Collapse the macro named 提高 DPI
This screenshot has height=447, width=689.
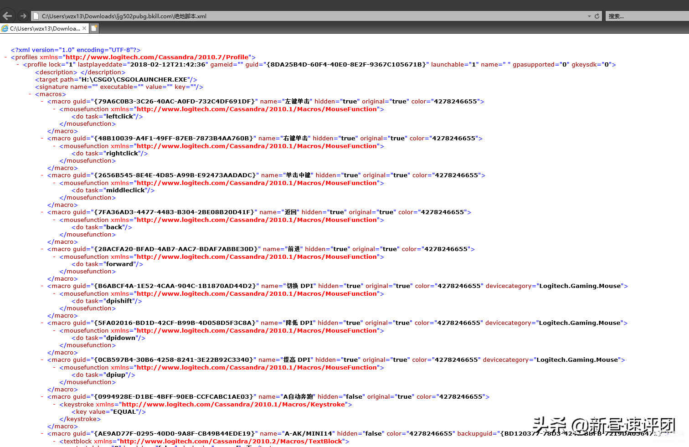point(42,360)
